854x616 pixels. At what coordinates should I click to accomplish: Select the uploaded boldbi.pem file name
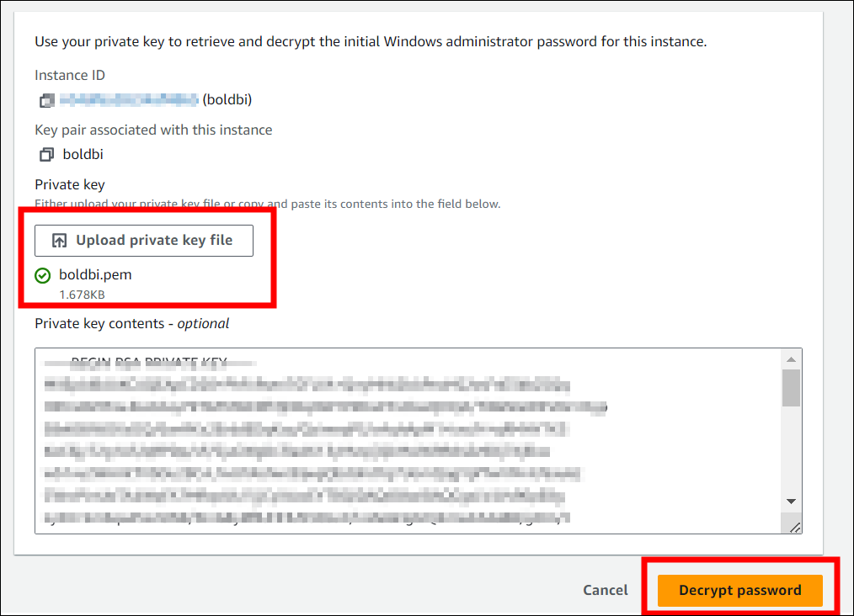(x=95, y=275)
